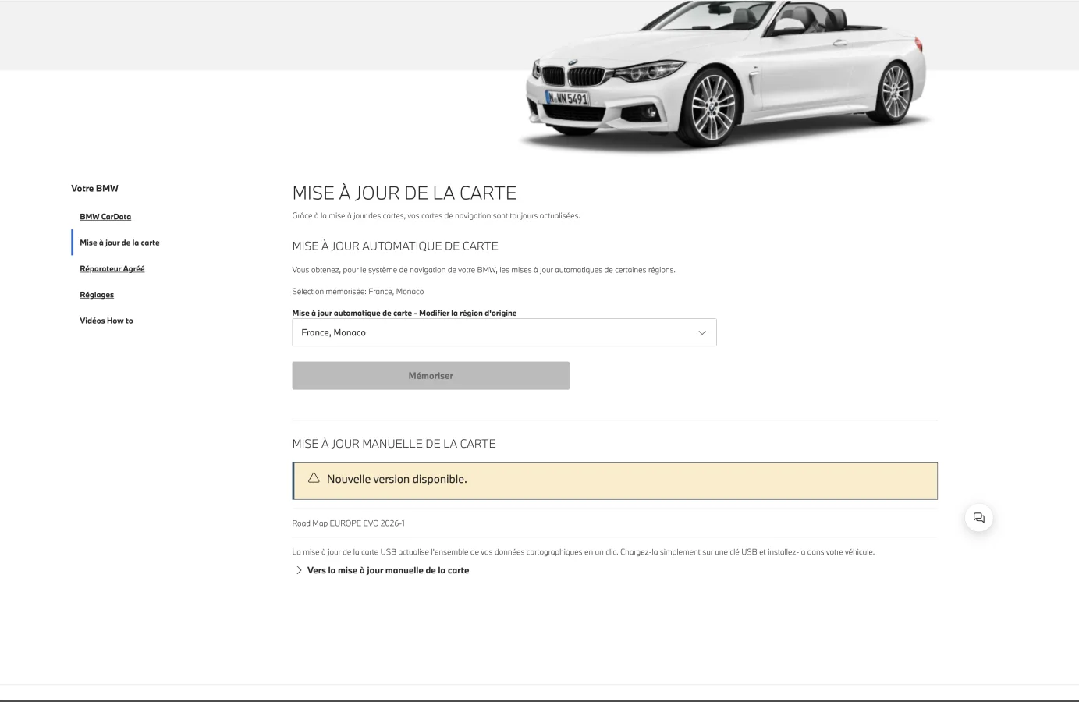
Task: Click the Mémoriser button
Action: [431, 376]
